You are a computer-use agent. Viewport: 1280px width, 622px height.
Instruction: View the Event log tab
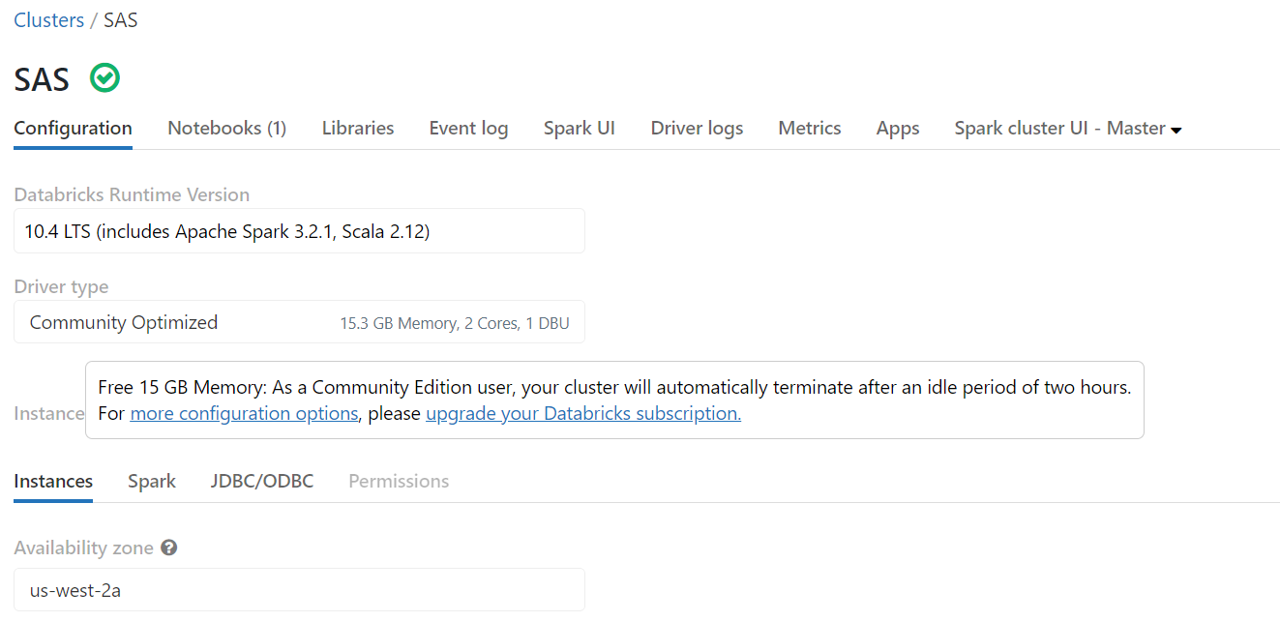[x=468, y=128]
